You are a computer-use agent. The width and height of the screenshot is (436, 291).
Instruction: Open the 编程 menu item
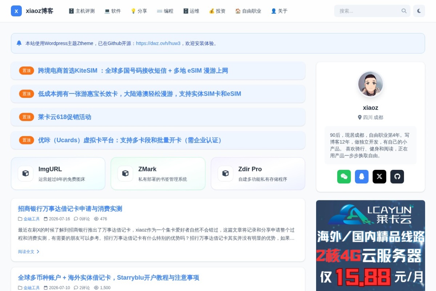pyautogui.click(x=165, y=11)
